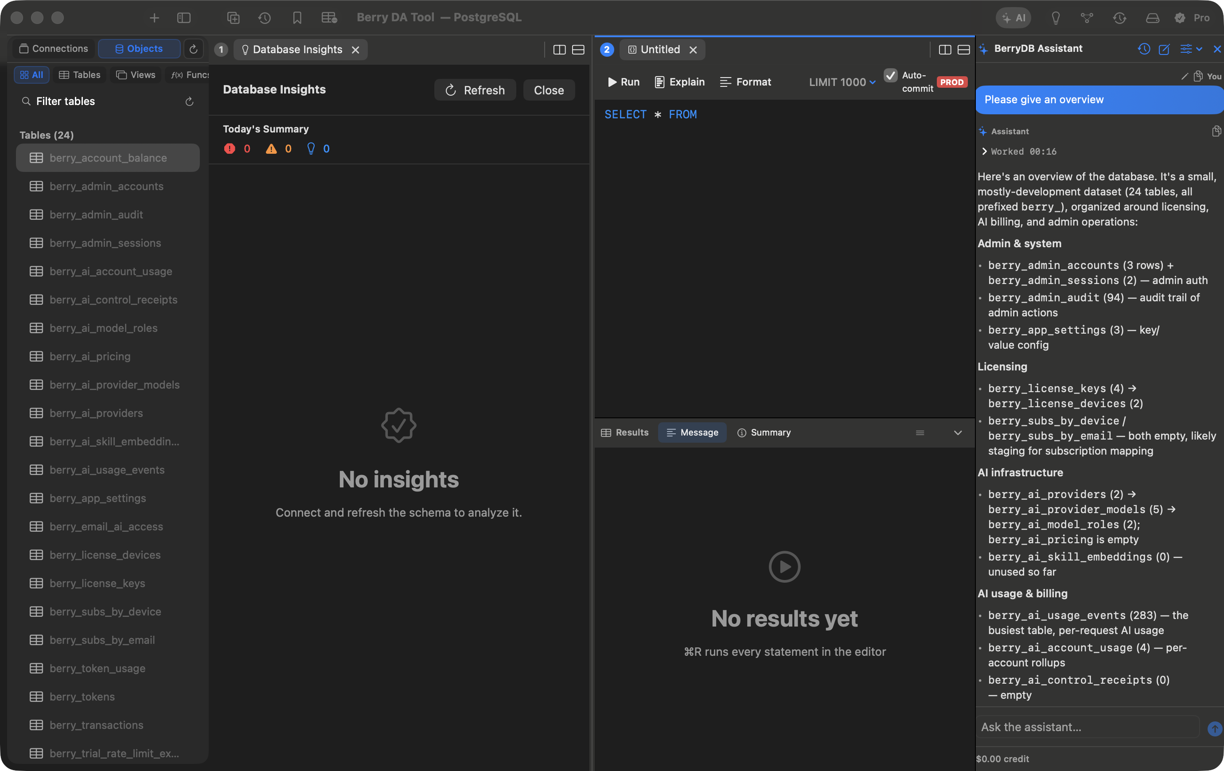Click the blue suggestion count in Today's Summary

[318, 148]
